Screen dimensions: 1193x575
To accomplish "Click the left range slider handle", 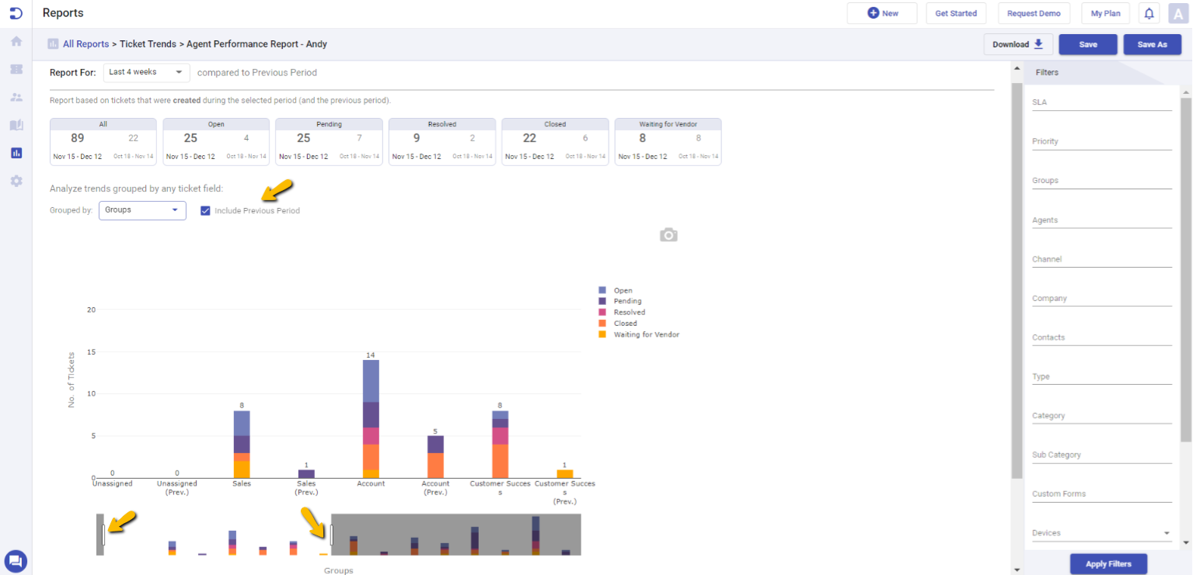I will (x=103, y=535).
